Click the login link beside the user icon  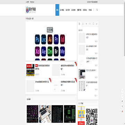point(28,2)
